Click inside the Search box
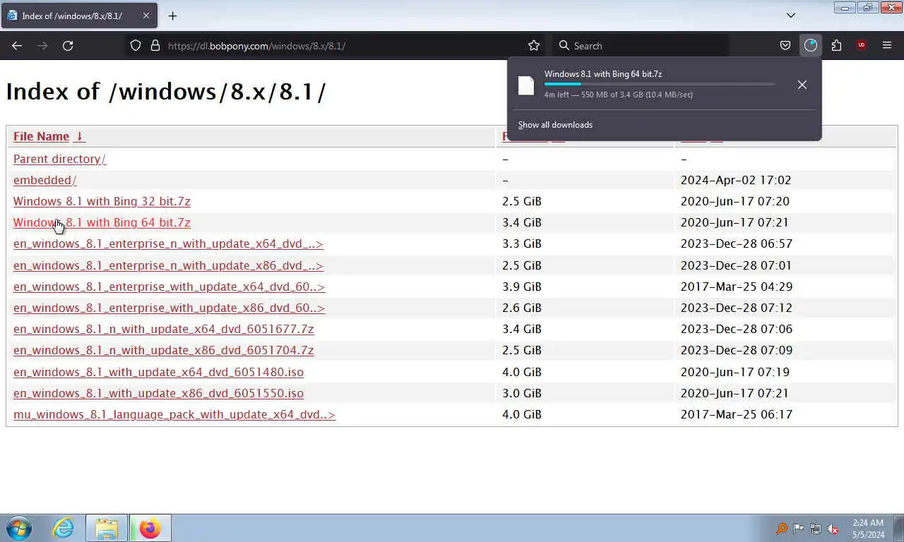Viewport: 904px width, 542px height. pos(640,45)
